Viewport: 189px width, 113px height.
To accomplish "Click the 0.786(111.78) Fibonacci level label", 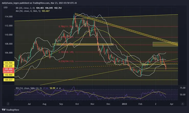I will (x=66, y=27).
